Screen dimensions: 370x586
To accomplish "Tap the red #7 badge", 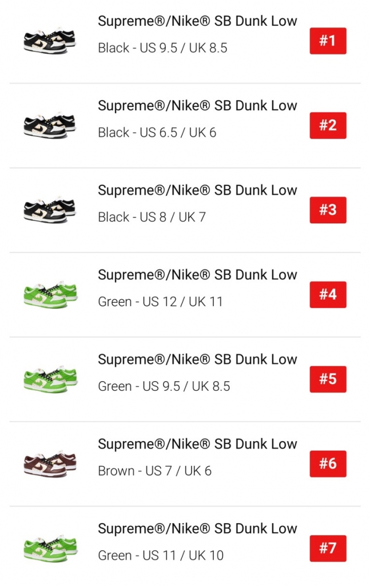I will (x=328, y=548).
